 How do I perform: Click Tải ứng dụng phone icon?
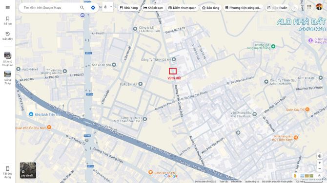(8, 168)
